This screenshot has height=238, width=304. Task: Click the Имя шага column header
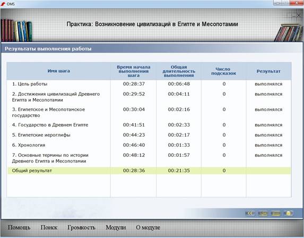(x=58, y=71)
